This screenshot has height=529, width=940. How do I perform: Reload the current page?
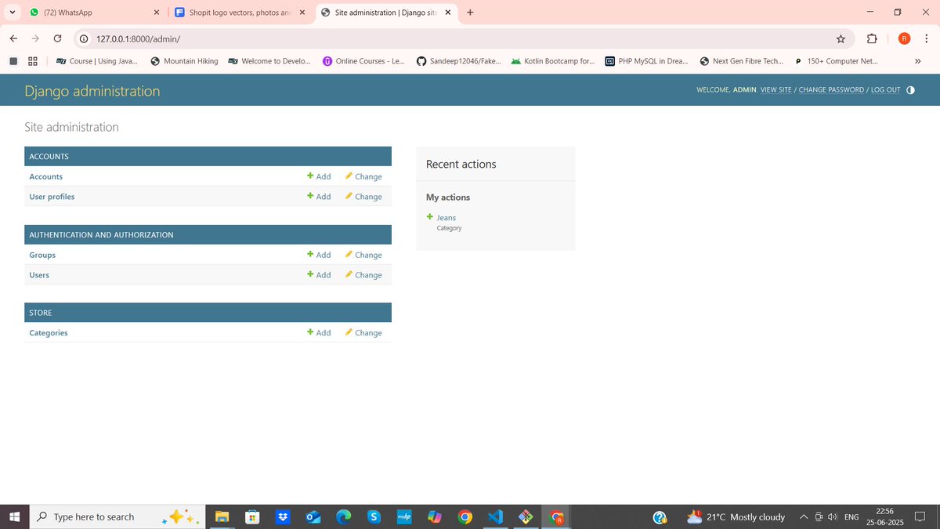tap(57, 38)
